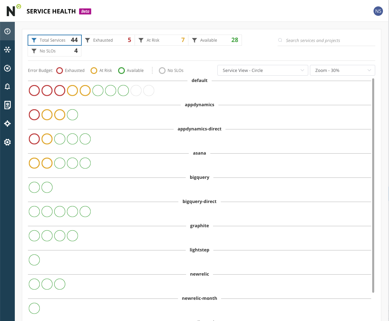Toggle the Exhausted 5 filter
Screen dimensions: 389x321
108,40
